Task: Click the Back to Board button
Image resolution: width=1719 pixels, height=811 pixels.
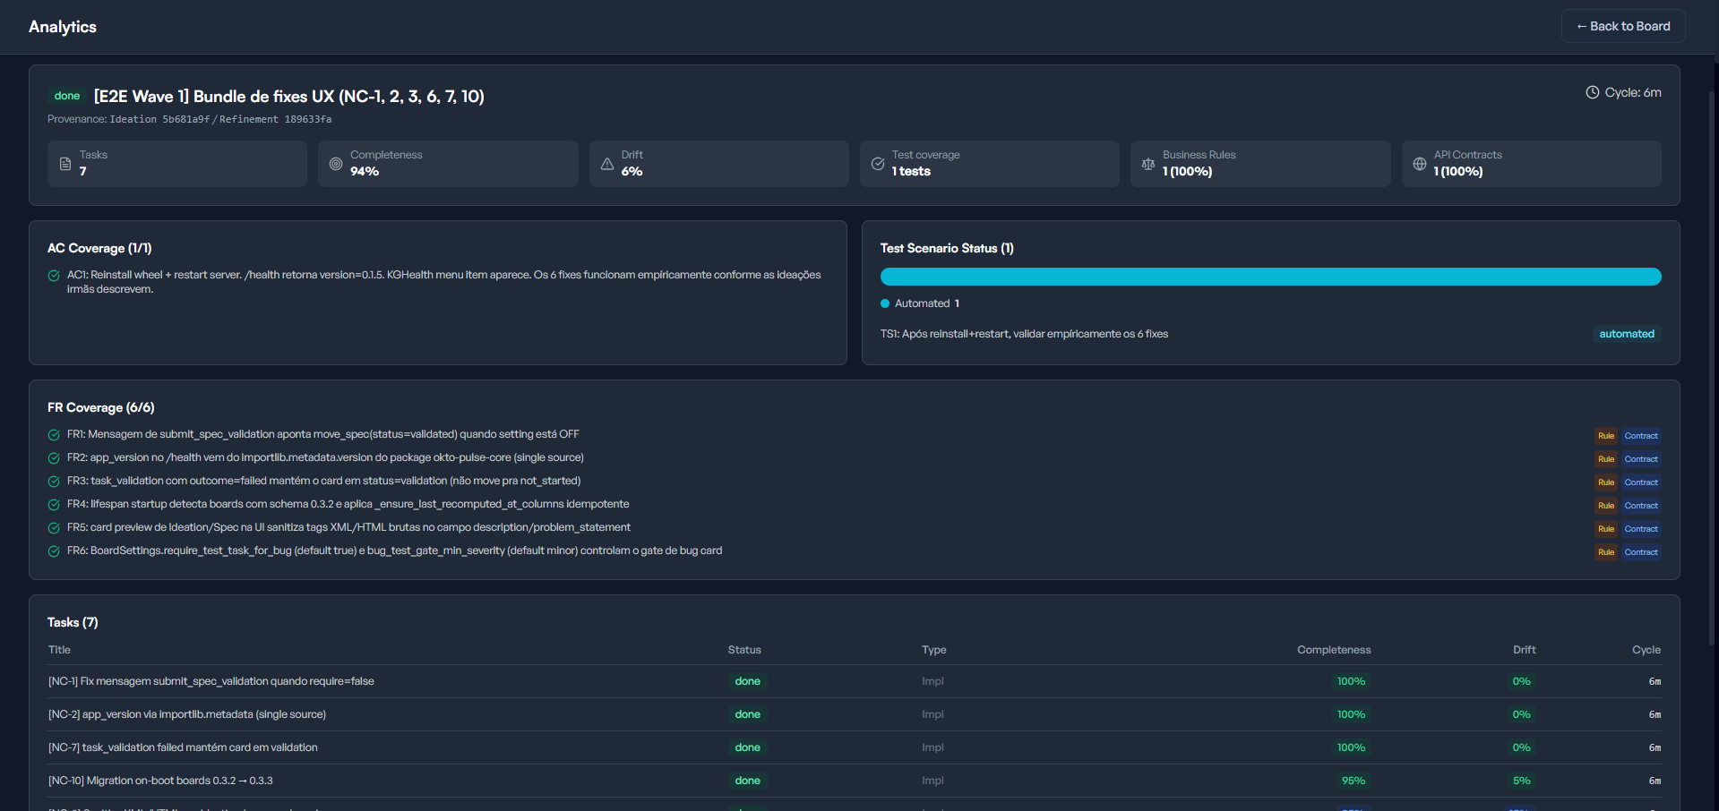Action: [1623, 26]
